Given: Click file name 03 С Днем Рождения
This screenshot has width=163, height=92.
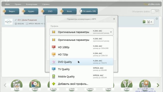Looking at the screenshot, I should pos(27,20).
